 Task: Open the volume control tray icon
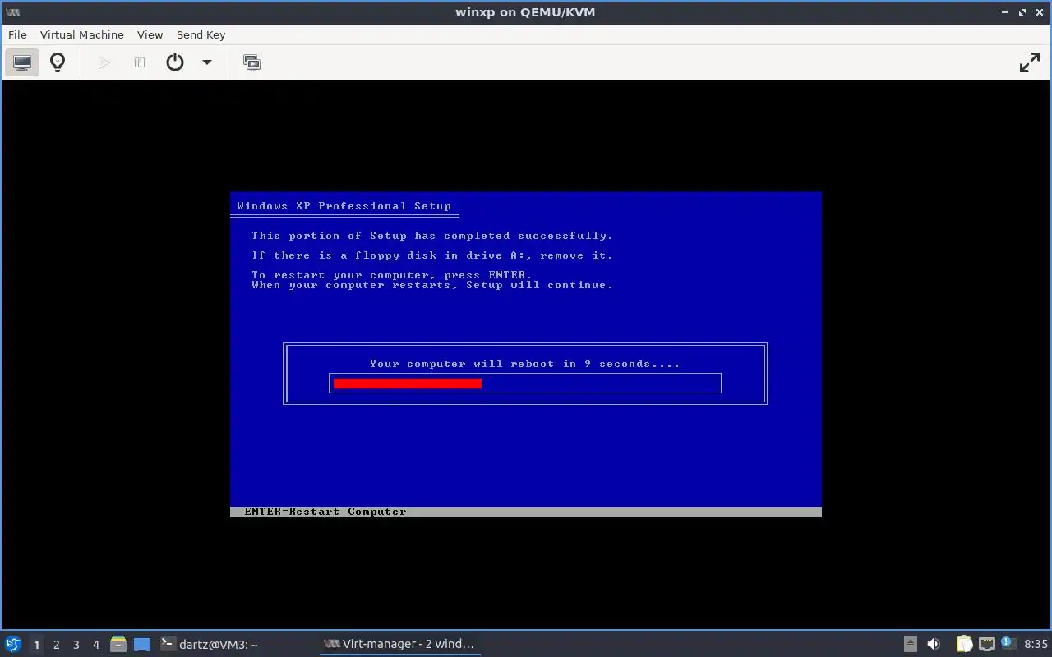click(x=934, y=645)
